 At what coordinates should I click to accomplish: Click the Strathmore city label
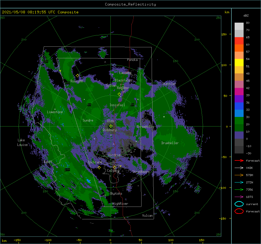141,171
